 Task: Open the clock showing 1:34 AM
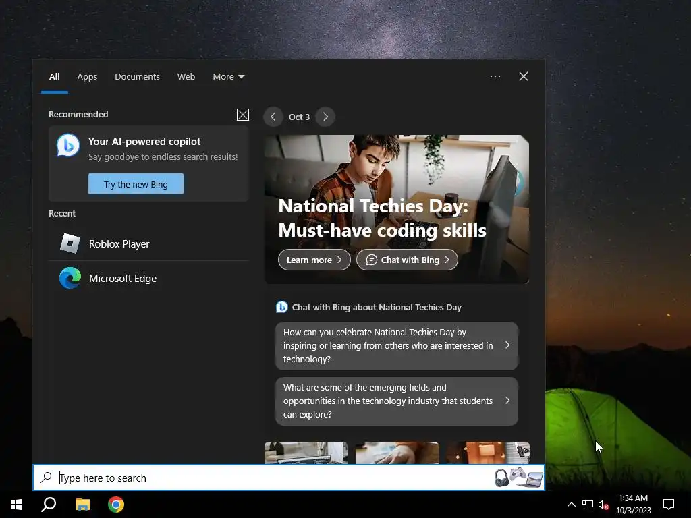click(x=633, y=505)
